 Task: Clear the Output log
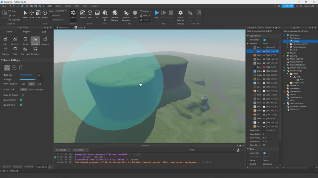tap(238, 150)
